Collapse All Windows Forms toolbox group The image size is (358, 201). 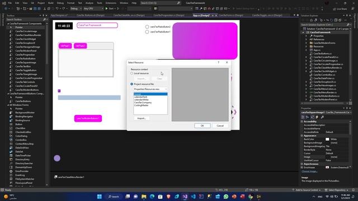click(8, 105)
